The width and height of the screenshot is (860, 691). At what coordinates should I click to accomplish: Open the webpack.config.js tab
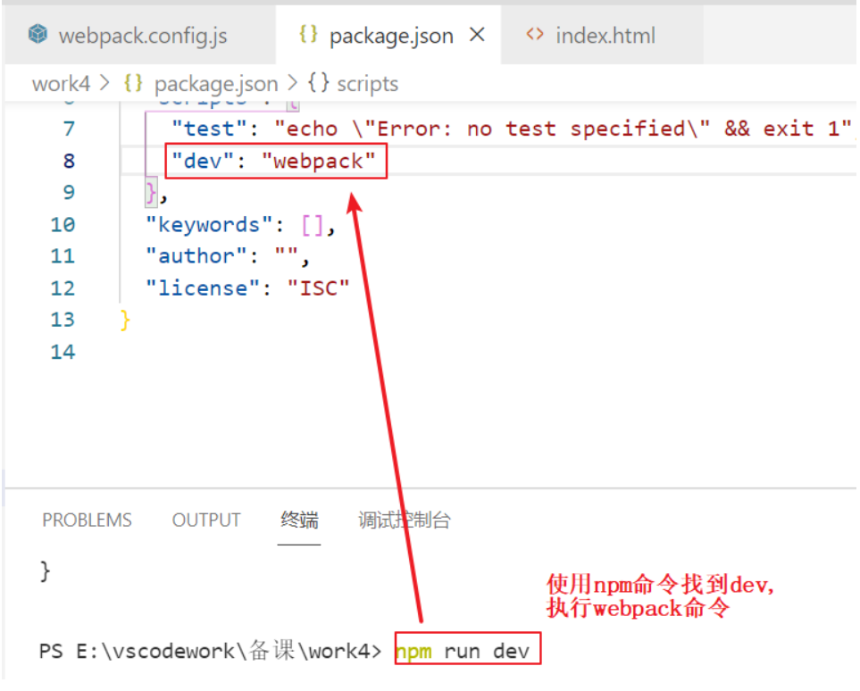pyautogui.click(x=140, y=36)
